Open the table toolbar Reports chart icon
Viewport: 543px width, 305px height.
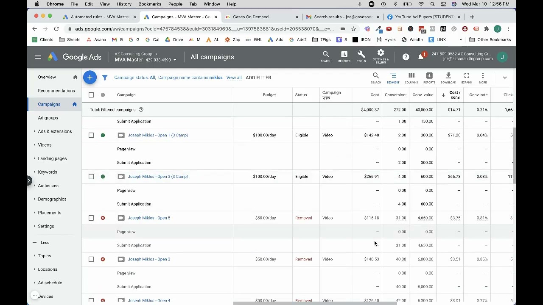[429, 78]
